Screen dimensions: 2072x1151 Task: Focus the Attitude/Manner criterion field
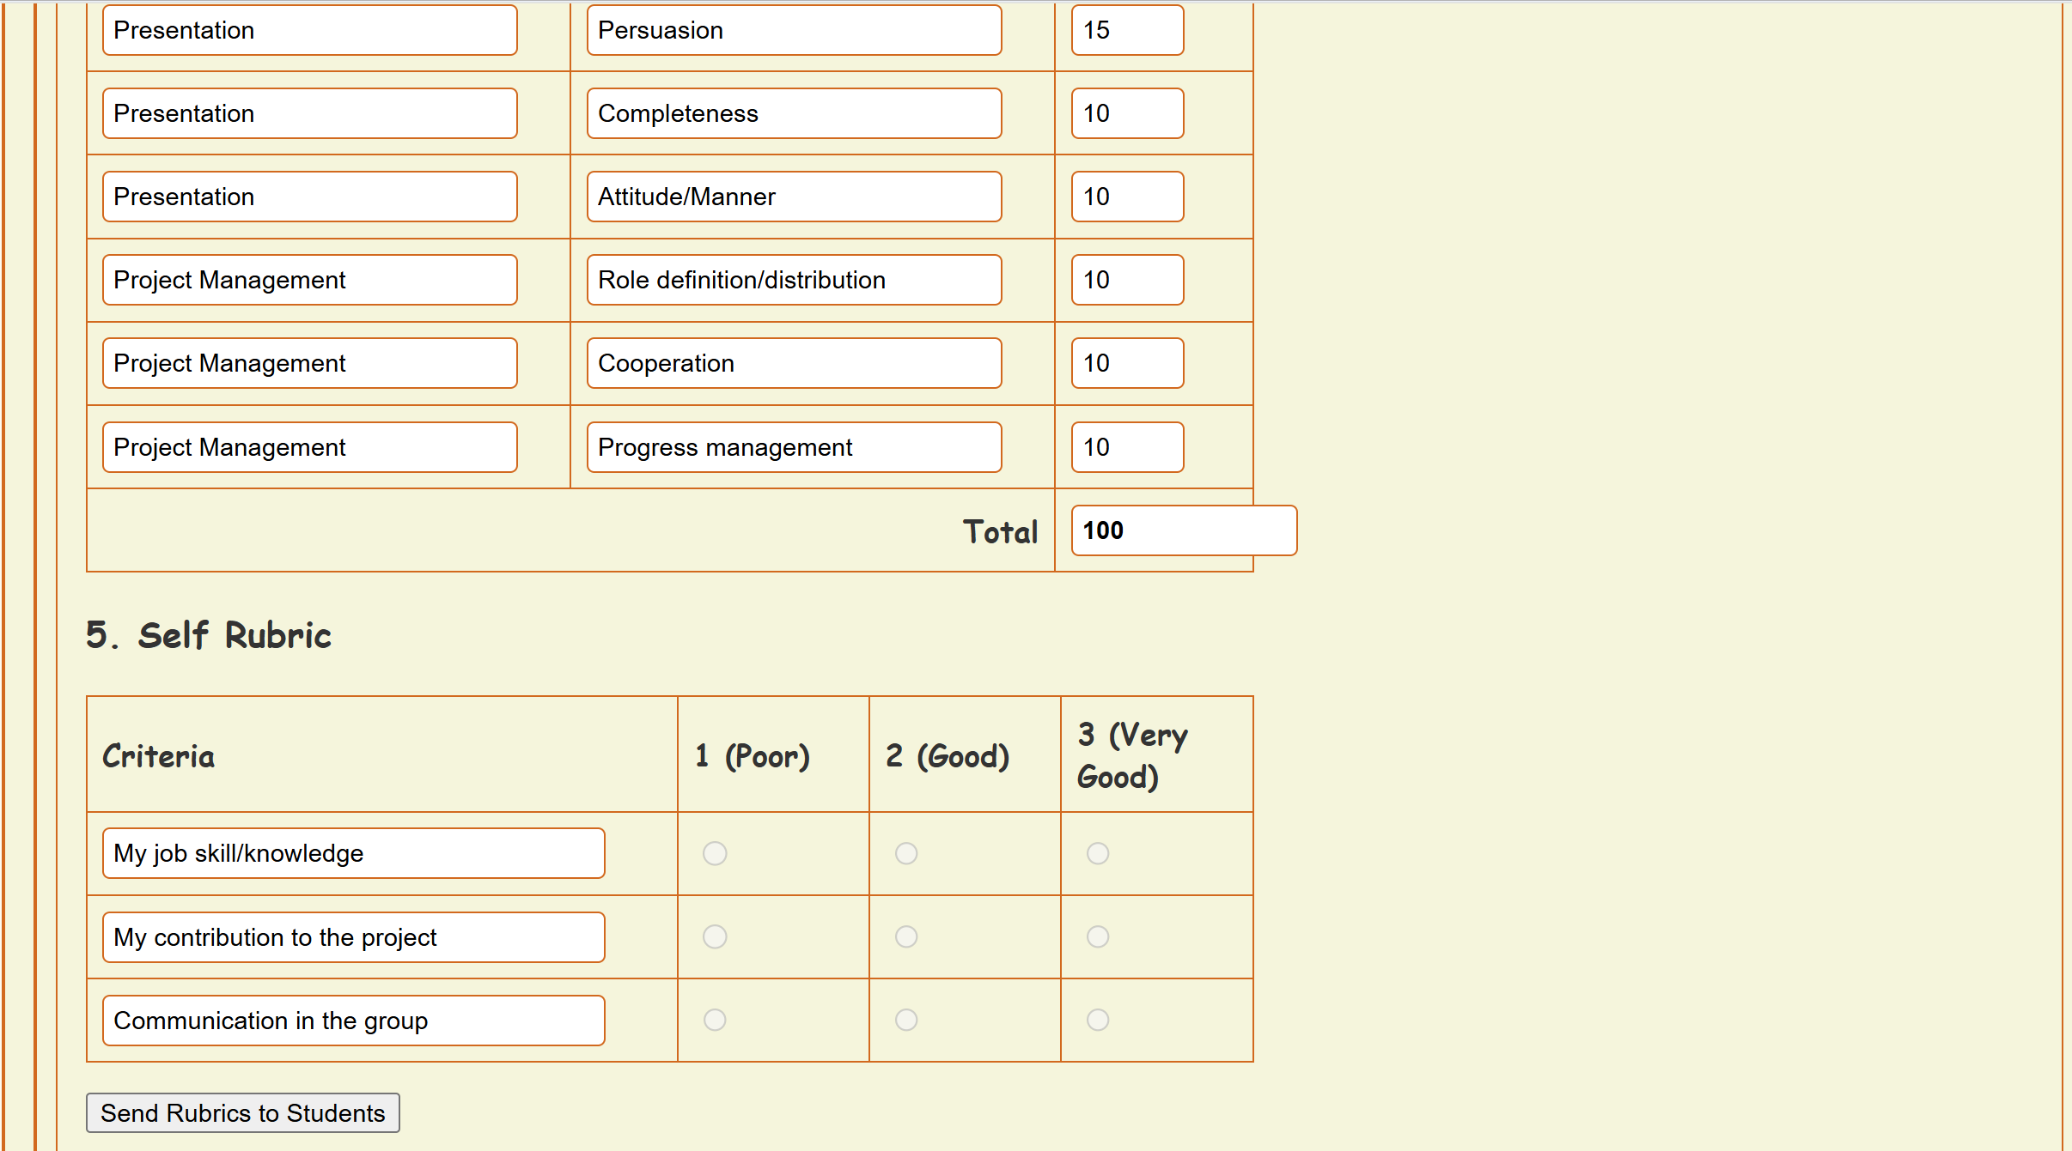pyautogui.click(x=794, y=197)
